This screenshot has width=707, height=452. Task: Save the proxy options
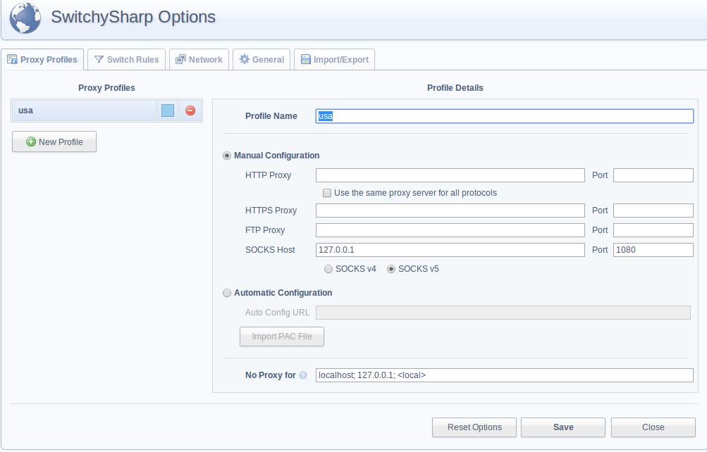pyautogui.click(x=563, y=427)
